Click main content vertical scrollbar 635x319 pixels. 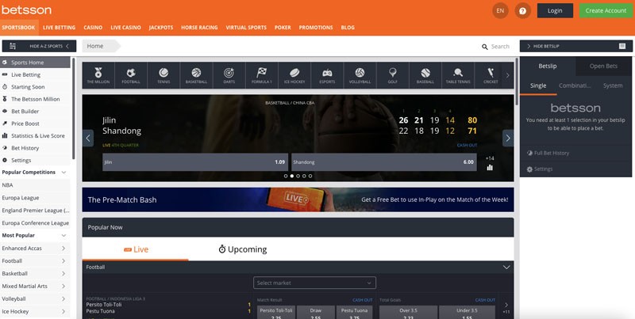click(x=517, y=82)
